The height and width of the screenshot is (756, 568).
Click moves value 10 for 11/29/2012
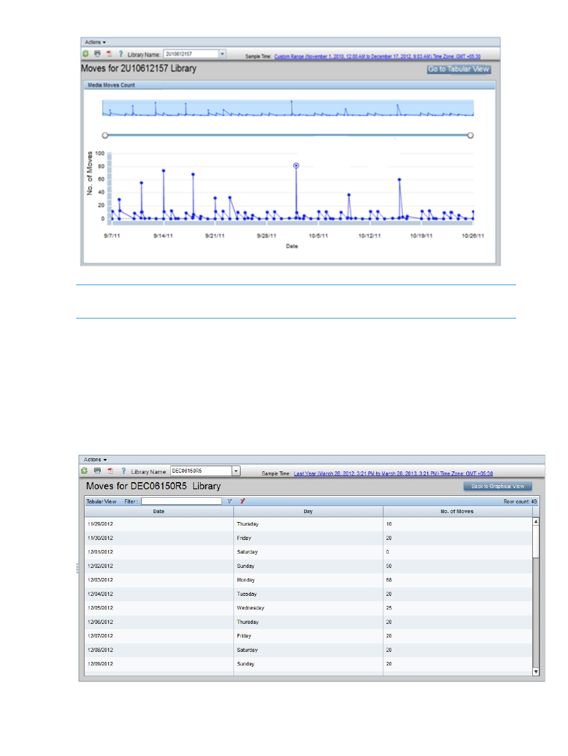457,524
